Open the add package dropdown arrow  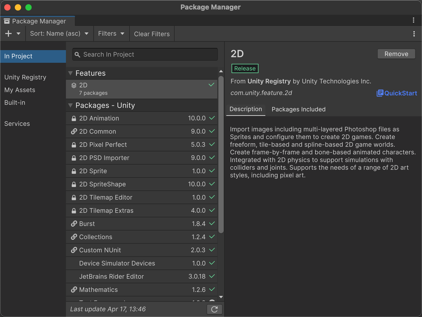pyautogui.click(x=18, y=33)
